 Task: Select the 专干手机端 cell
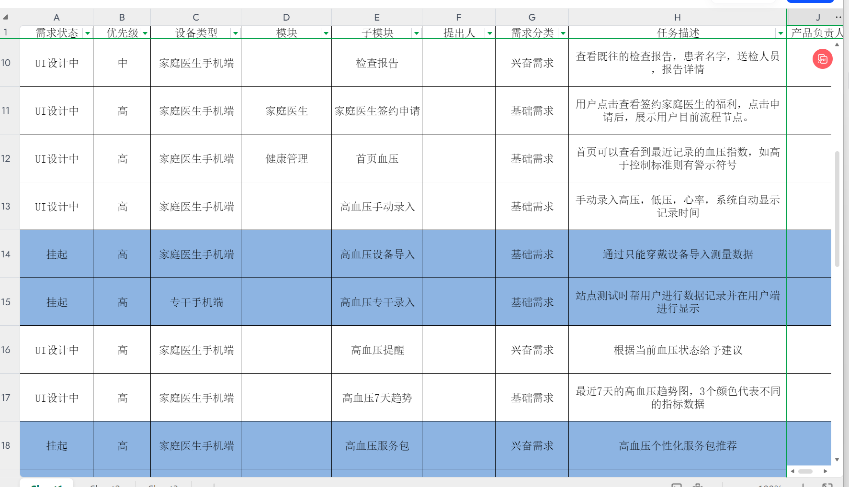pyautogui.click(x=196, y=302)
